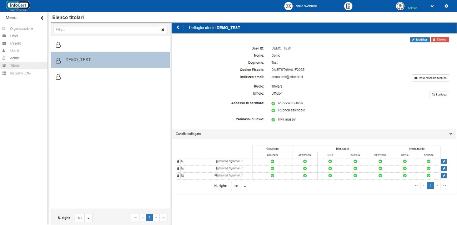Collapse the Menù sidebar with the arrow
This screenshot has height=225, width=457.
[42, 18]
